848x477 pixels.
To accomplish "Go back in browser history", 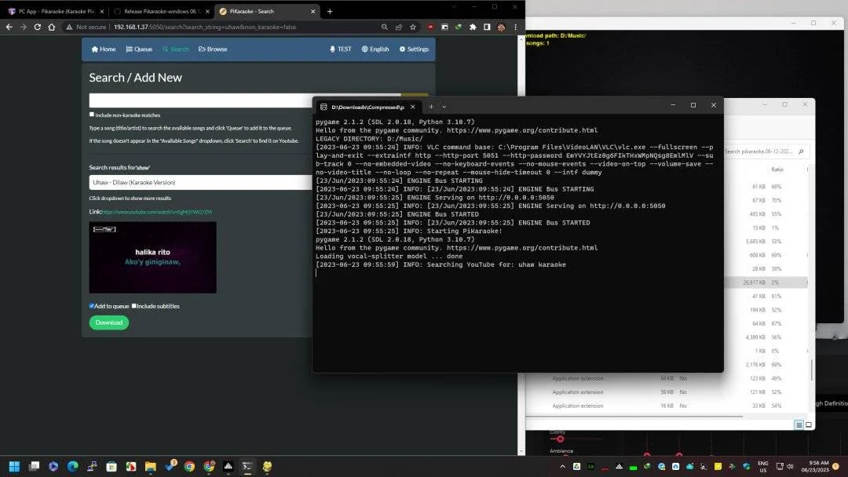I will click(x=9, y=27).
